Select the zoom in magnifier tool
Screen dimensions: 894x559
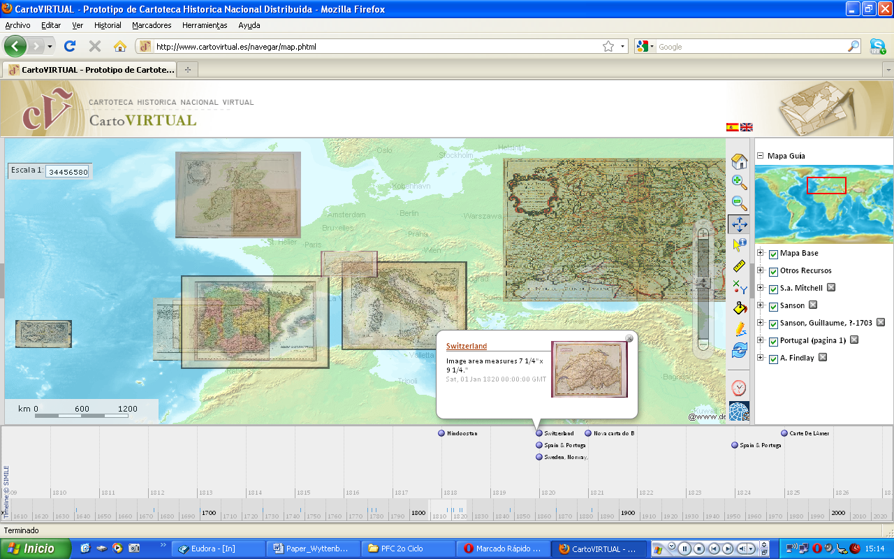739,182
